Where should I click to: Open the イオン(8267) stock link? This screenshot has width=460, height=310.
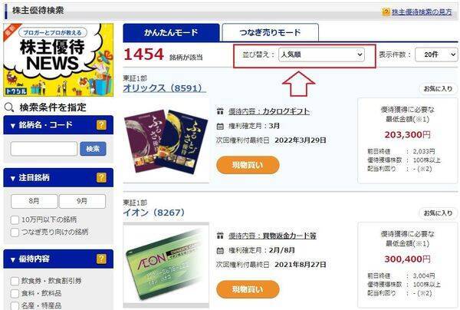(x=154, y=213)
